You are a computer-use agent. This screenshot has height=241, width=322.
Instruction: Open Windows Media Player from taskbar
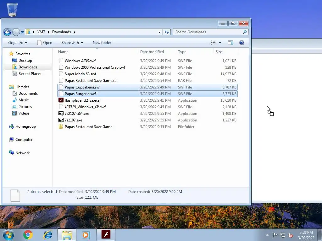(86, 235)
